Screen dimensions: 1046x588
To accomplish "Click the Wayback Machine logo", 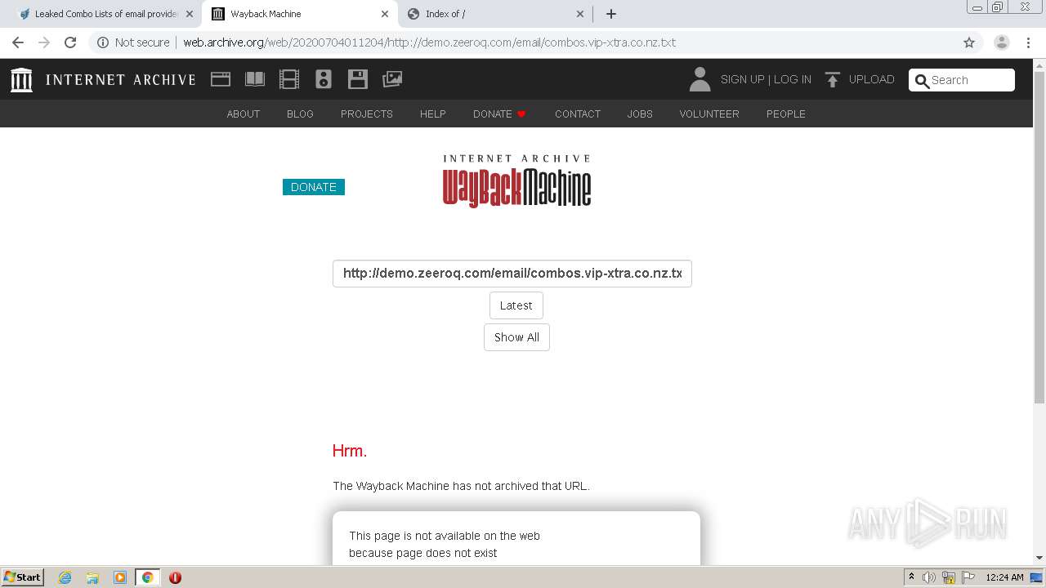I will pyautogui.click(x=516, y=181).
